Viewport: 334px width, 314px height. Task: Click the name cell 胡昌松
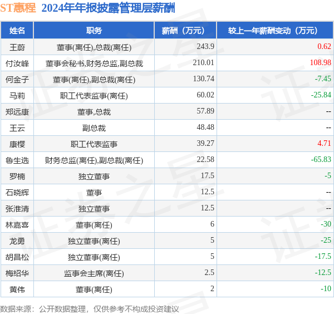pos(17,257)
